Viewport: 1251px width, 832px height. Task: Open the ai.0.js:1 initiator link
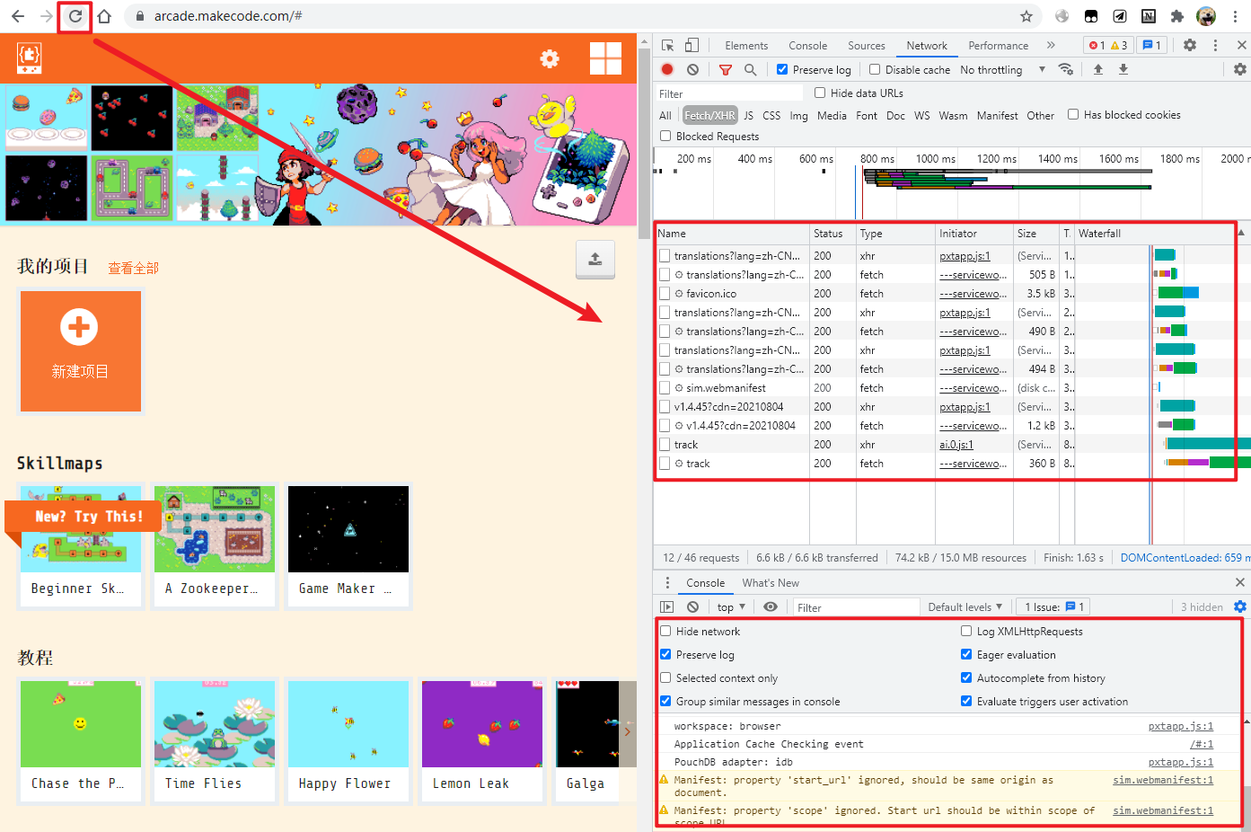click(x=956, y=445)
